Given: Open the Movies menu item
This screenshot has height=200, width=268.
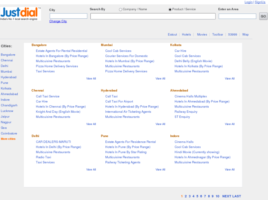Looking at the screenshot, I should click(202, 34).
